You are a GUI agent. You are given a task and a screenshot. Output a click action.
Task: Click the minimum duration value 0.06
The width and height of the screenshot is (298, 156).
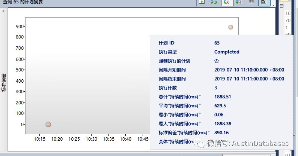tap(219, 115)
